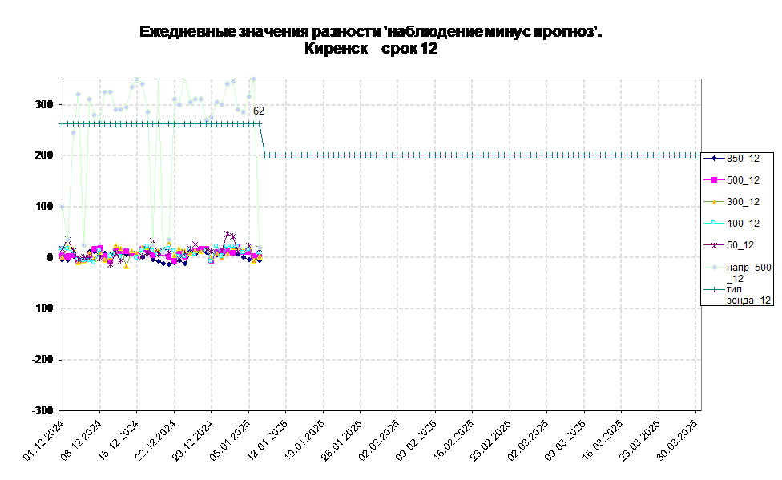Select the 50_12 legend entry
The image size is (782, 480).
(x=728, y=245)
